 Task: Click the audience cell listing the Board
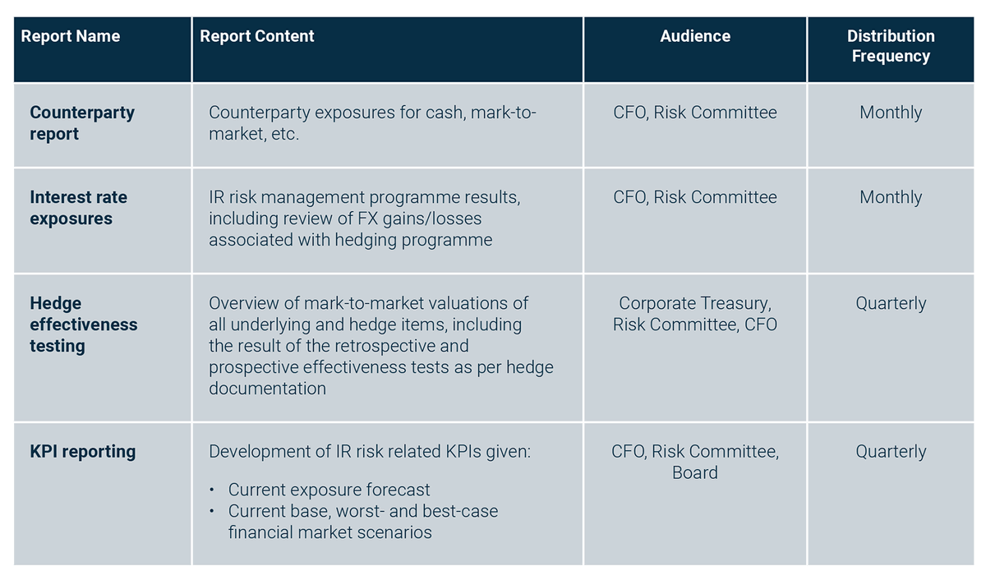pos(695,462)
